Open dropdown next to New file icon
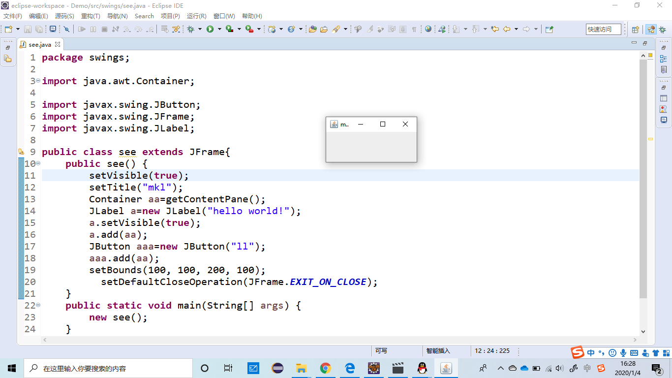The width and height of the screenshot is (672, 378). click(x=18, y=29)
